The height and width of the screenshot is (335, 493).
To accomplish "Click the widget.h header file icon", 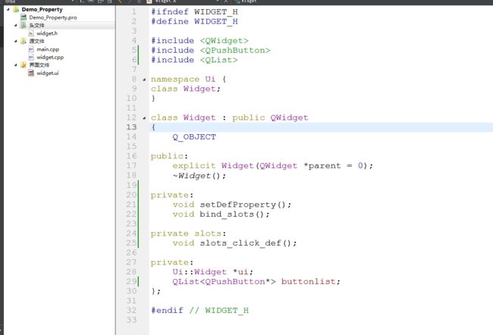I will [31, 33].
